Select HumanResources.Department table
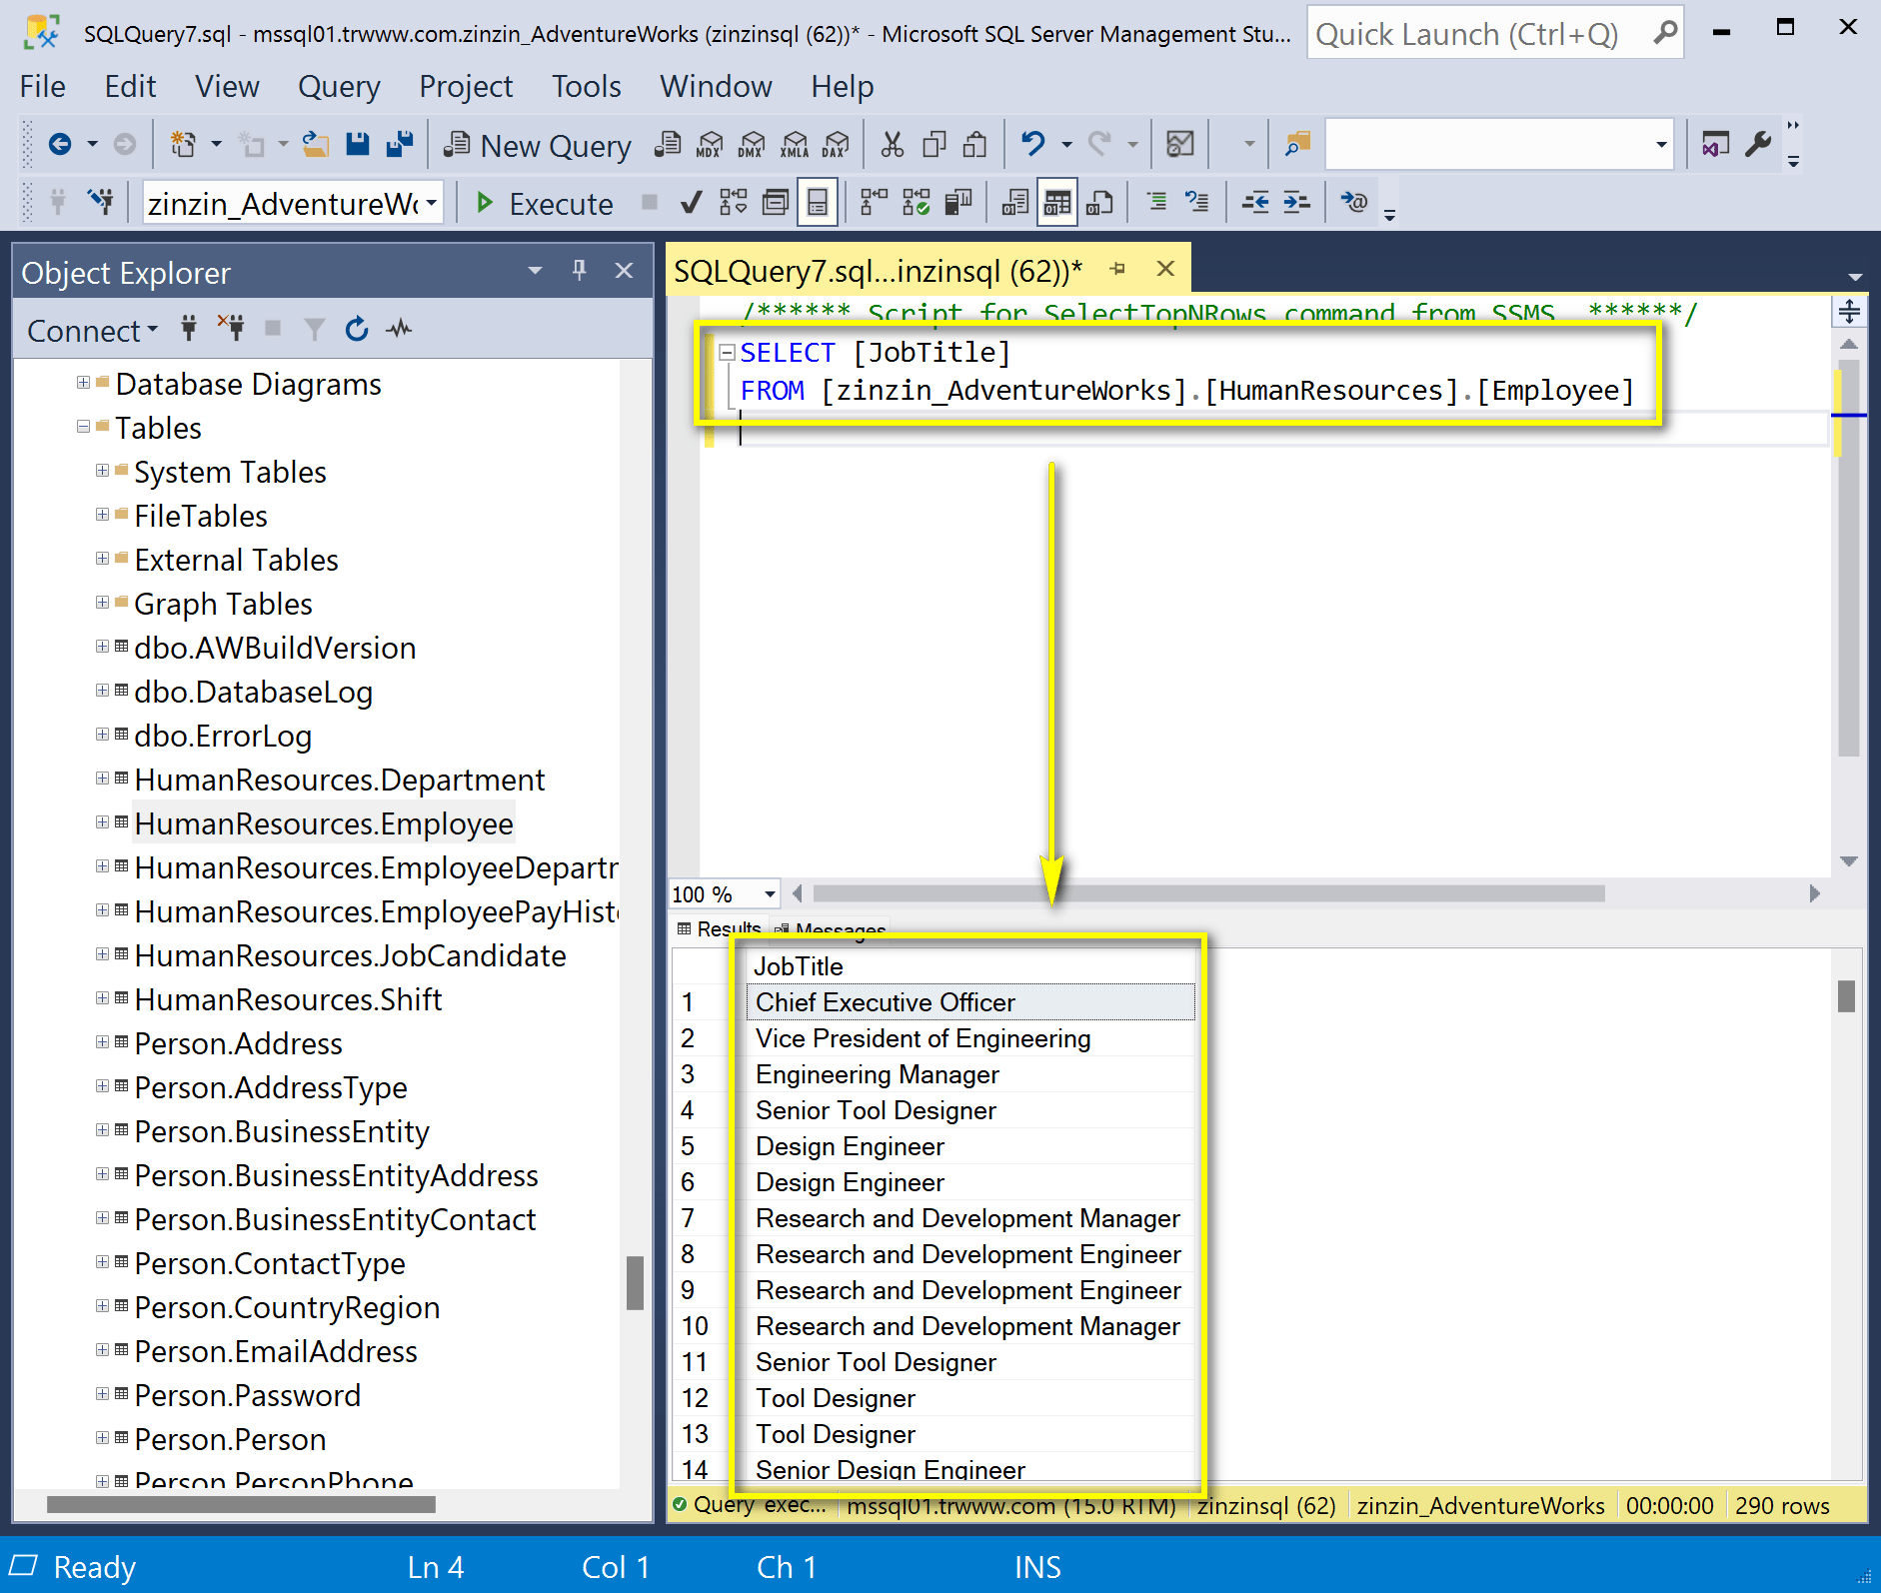 tap(340, 780)
